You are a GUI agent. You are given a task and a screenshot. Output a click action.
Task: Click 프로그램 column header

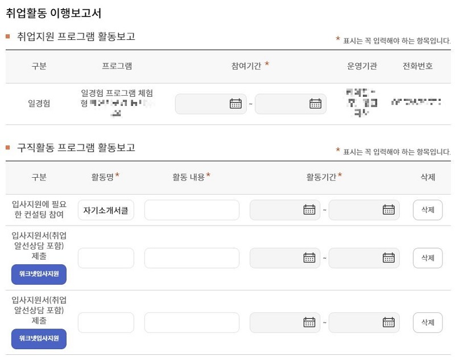pyautogui.click(x=117, y=66)
